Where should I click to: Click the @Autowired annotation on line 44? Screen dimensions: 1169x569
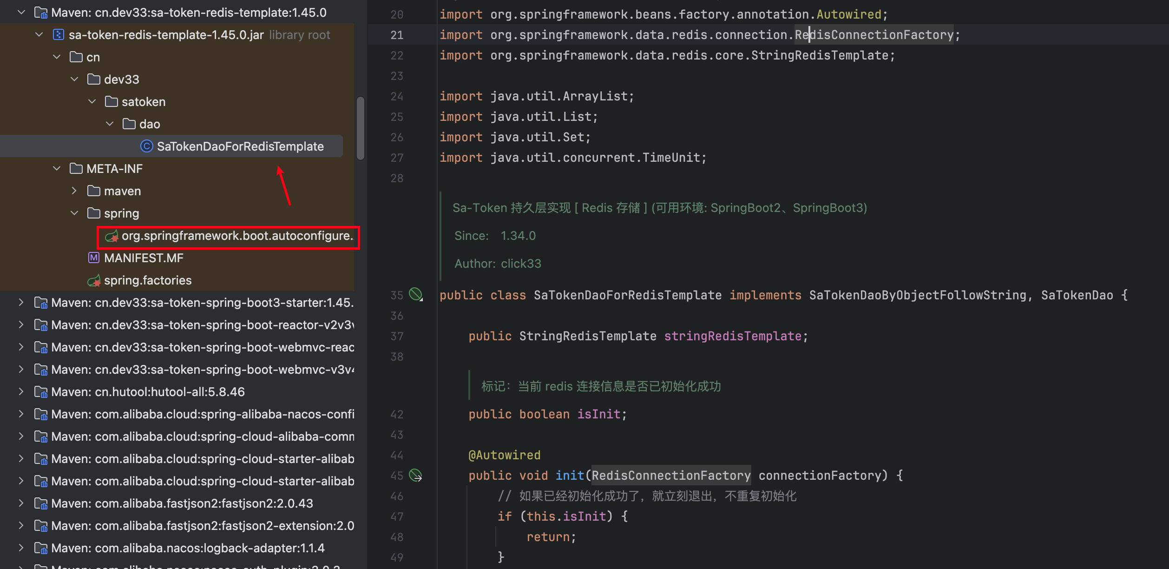[x=505, y=455]
